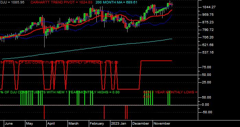Click the 200 Month MA = 689.61 label

[x=117, y=2]
